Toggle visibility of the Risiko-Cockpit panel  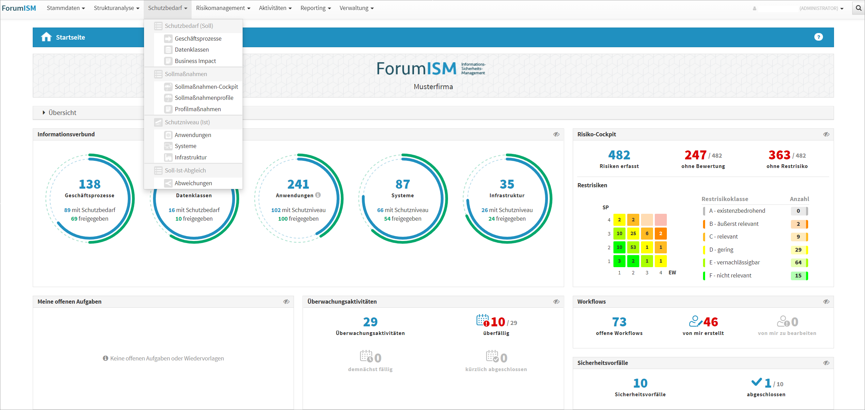[x=826, y=134]
